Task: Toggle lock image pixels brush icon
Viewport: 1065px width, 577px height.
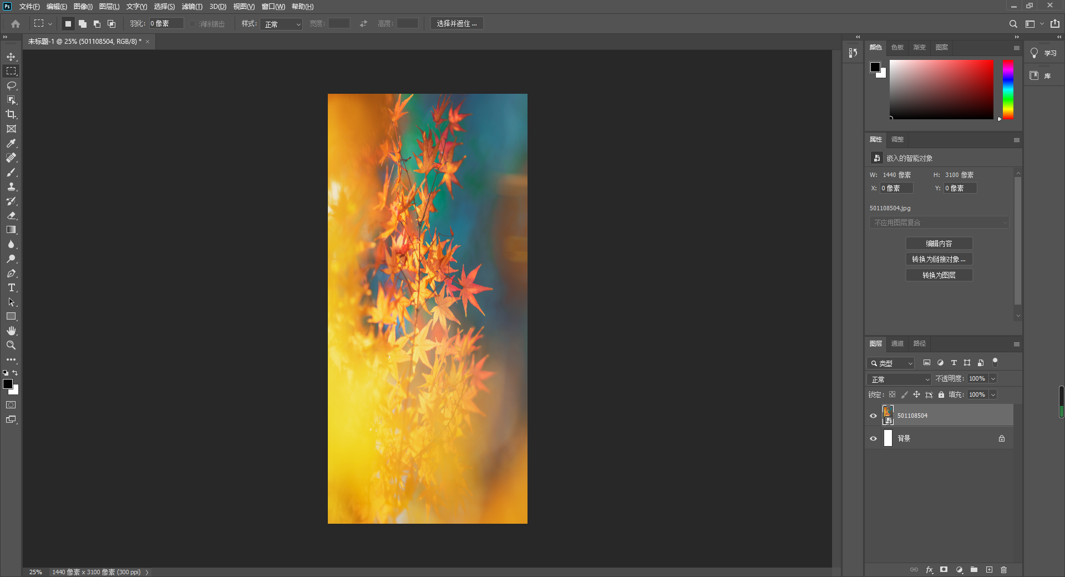Action: pos(904,394)
